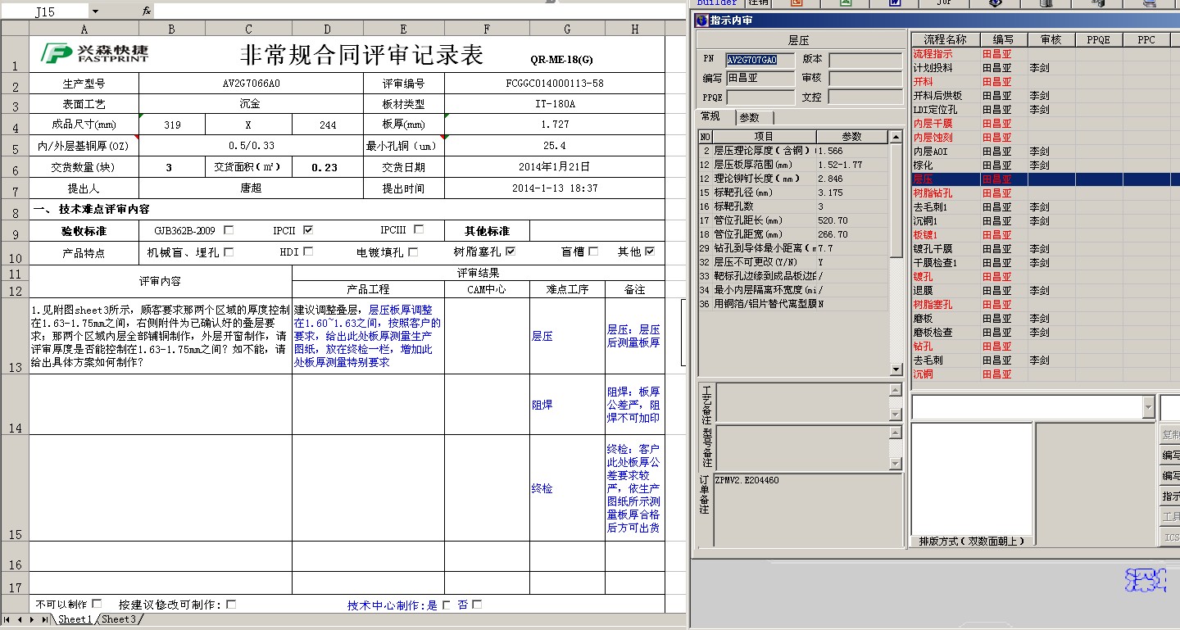Select the 树脂塞孔 row in process list
1180x630 pixels.
tap(1045, 304)
